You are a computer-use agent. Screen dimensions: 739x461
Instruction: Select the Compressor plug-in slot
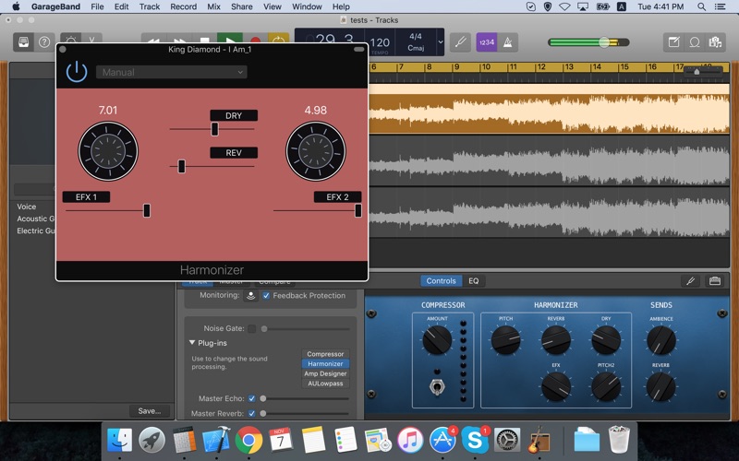[x=325, y=354]
